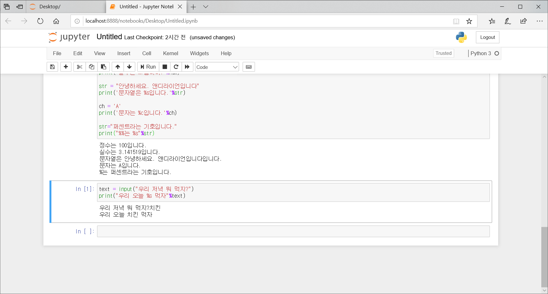This screenshot has width=548, height=294.
Task: Cut selected cells with scissors icon
Action: coord(79,67)
